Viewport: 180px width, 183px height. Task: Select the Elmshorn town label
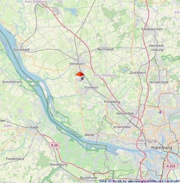[x=77, y=64]
